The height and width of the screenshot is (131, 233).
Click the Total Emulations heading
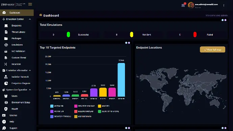[51, 25]
